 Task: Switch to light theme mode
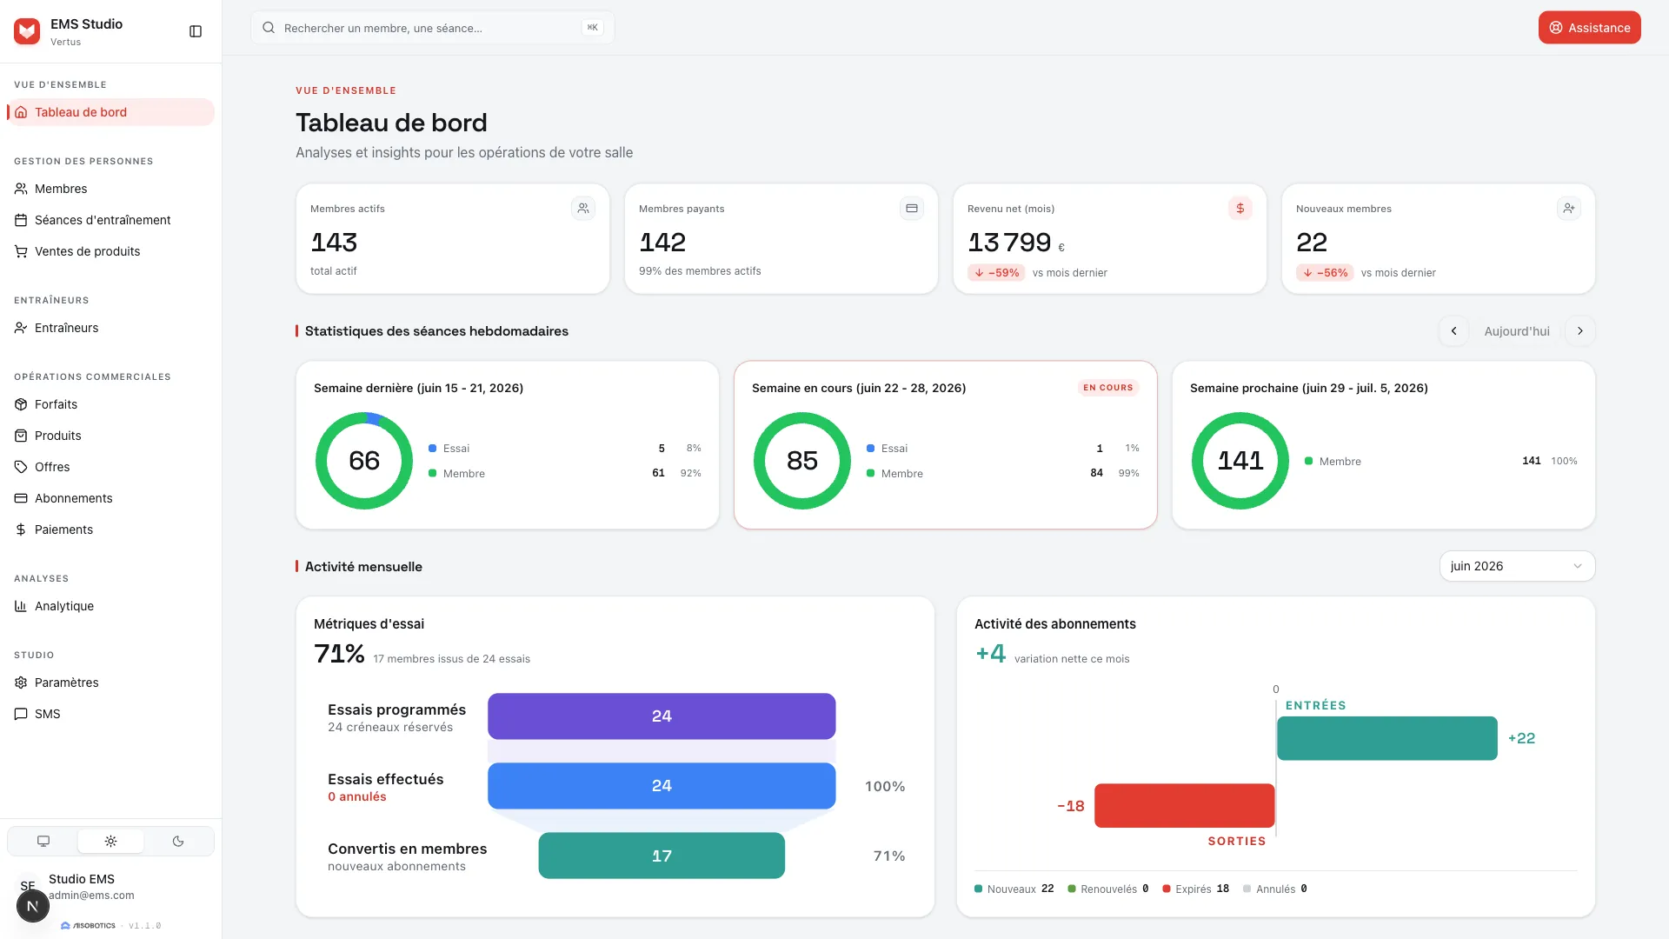pyautogui.click(x=110, y=841)
